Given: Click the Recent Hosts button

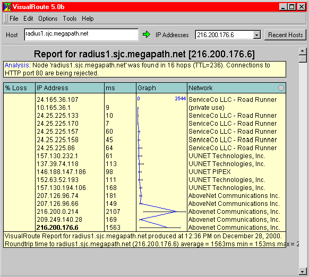Looking at the screenshot, I should pos(285,35).
